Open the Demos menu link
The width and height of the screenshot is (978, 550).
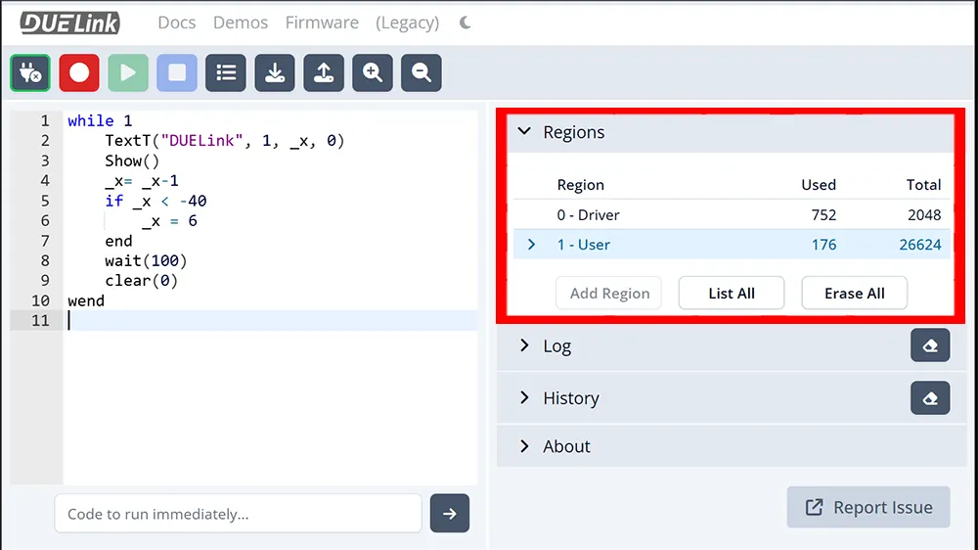click(241, 23)
